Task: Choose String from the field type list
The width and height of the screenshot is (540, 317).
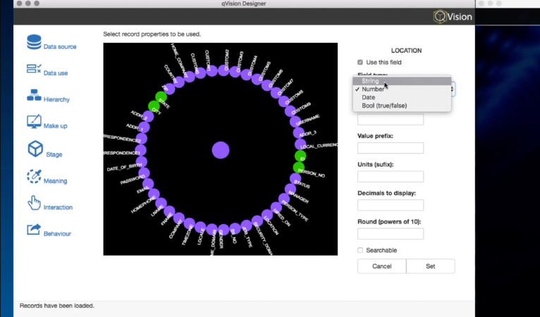Action: pos(402,81)
